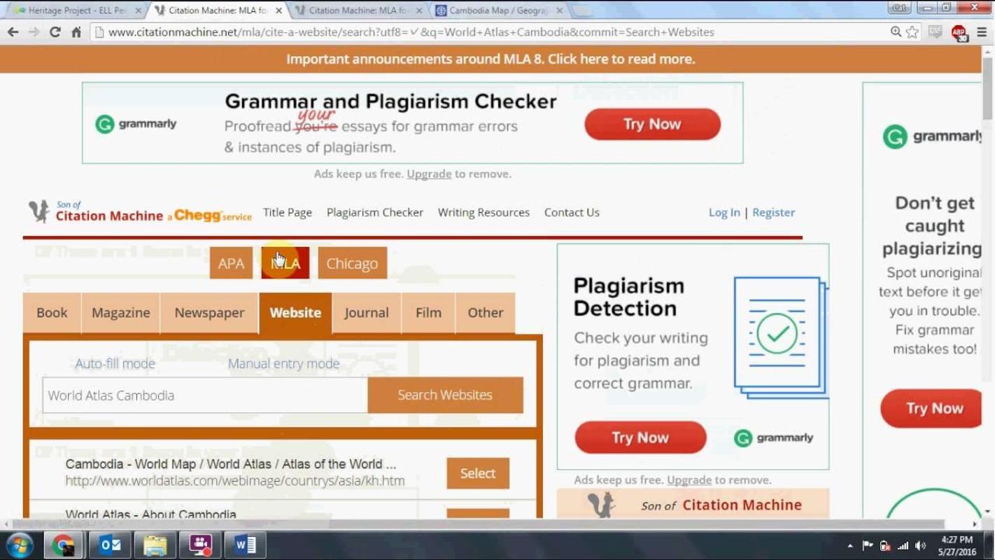Viewport: 995px width, 560px height.
Task: Click Try Now in the Plagiarism Detection ad
Action: [640, 437]
